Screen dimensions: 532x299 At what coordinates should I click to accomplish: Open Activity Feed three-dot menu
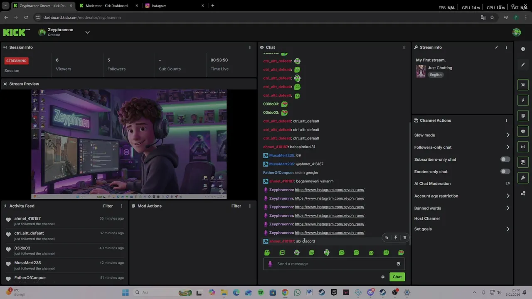point(122,206)
